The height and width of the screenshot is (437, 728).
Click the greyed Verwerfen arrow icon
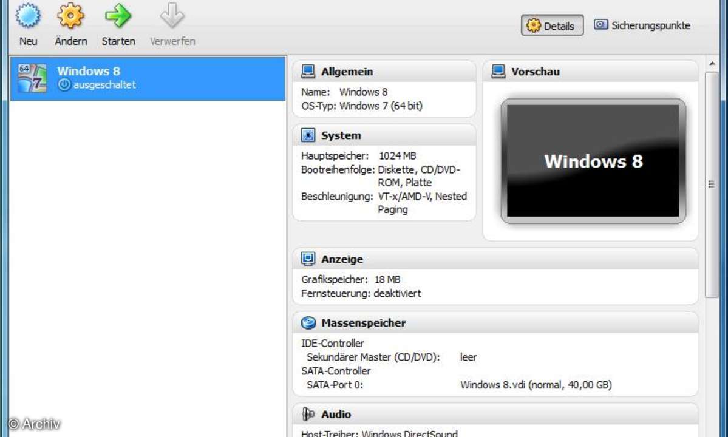(172, 16)
